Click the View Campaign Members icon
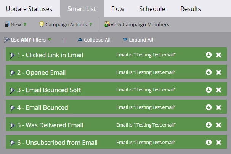 pyautogui.click(x=107, y=24)
